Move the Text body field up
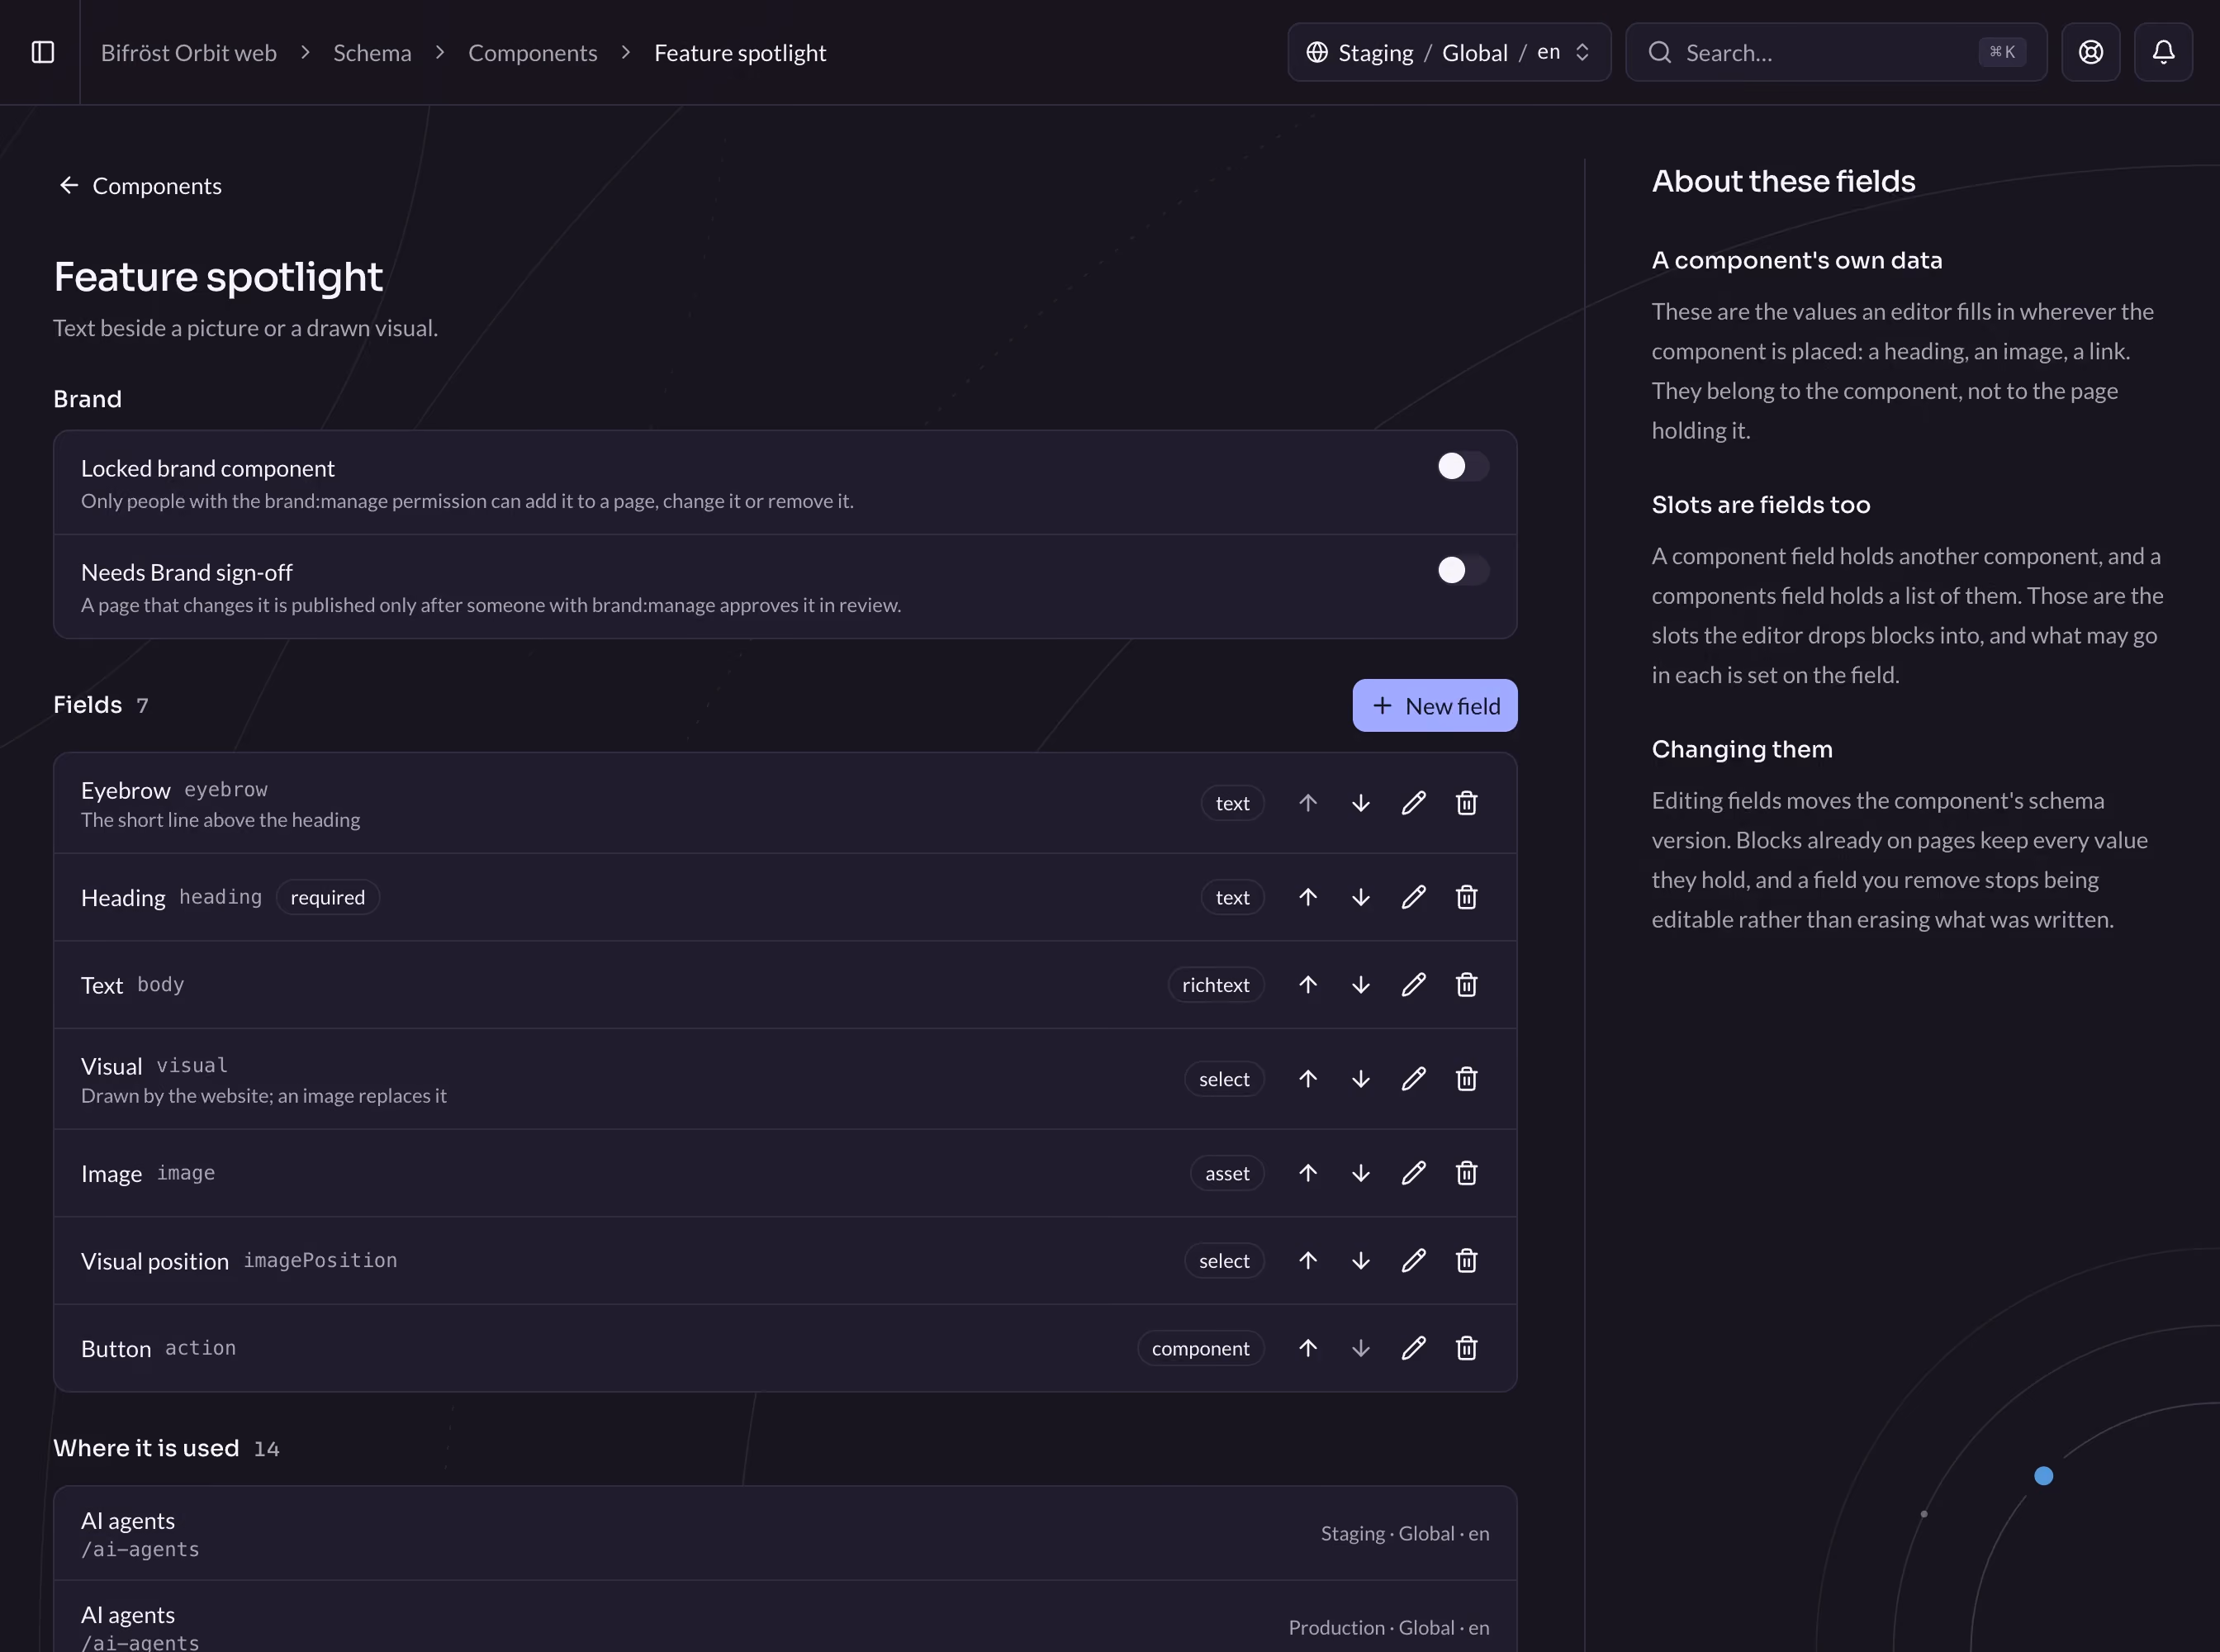This screenshot has width=2220, height=1652. point(1307,985)
